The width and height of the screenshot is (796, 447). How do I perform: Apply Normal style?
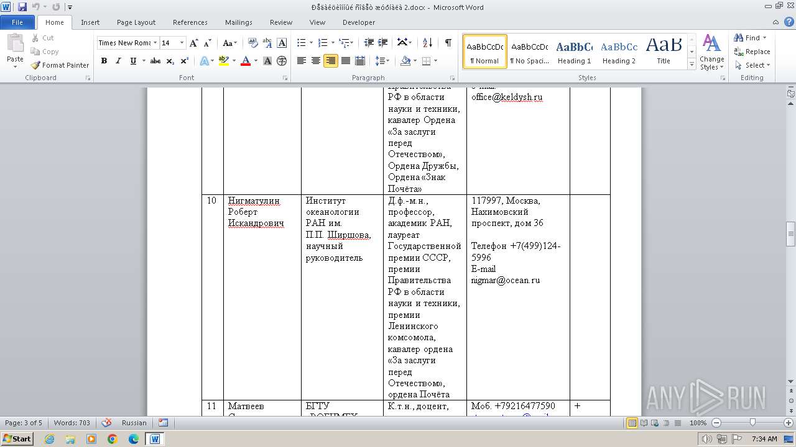[485, 52]
